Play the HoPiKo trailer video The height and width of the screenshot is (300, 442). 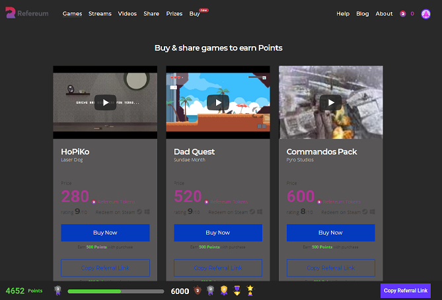(x=105, y=102)
